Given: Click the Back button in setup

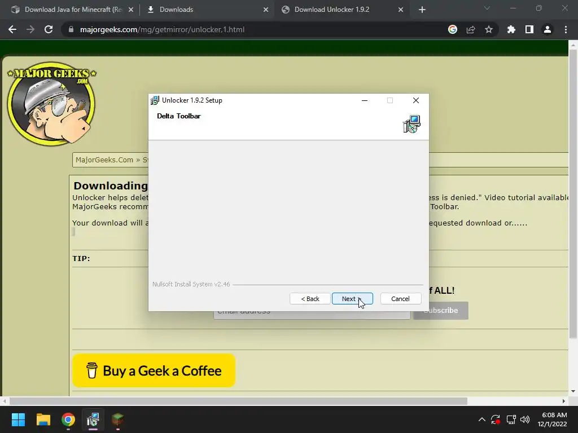Looking at the screenshot, I should [310, 299].
